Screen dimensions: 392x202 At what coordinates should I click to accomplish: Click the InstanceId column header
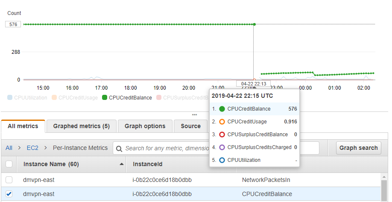[x=148, y=164]
